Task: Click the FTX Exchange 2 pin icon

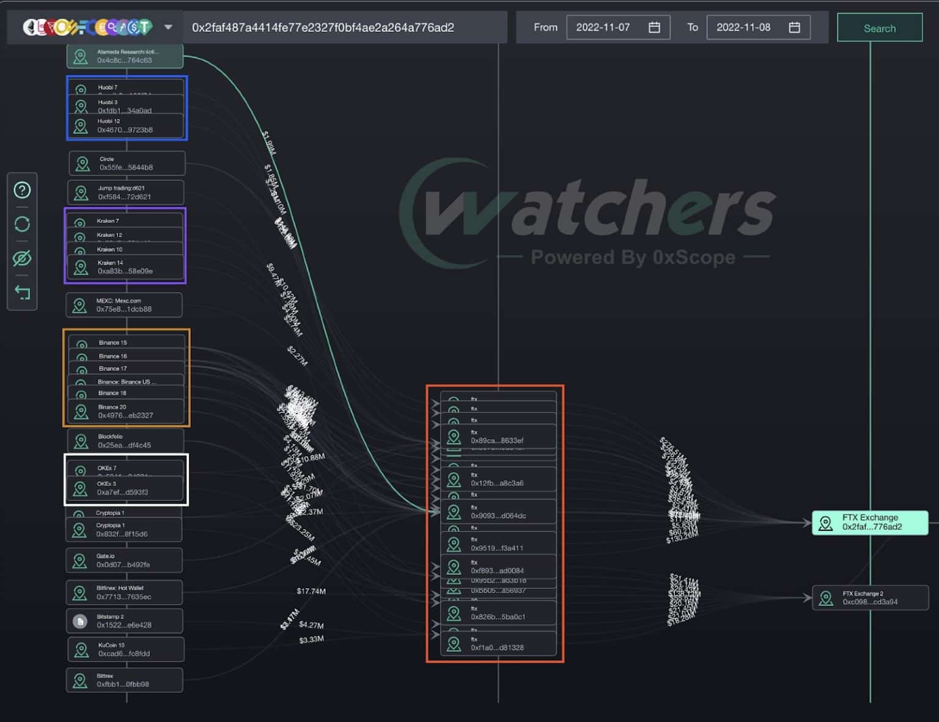Action: click(826, 599)
